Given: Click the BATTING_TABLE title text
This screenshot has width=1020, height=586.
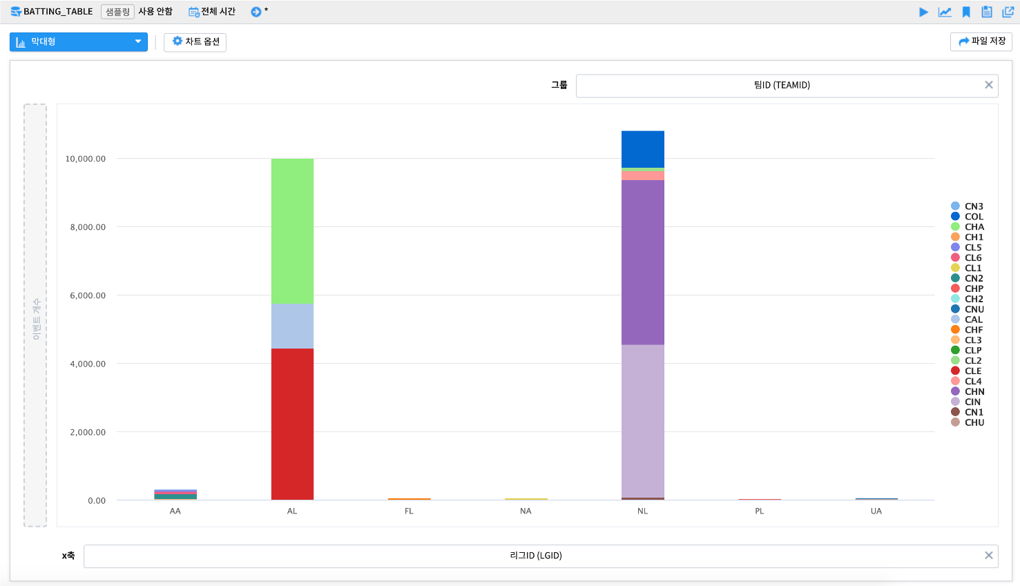Looking at the screenshot, I should 58,12.
